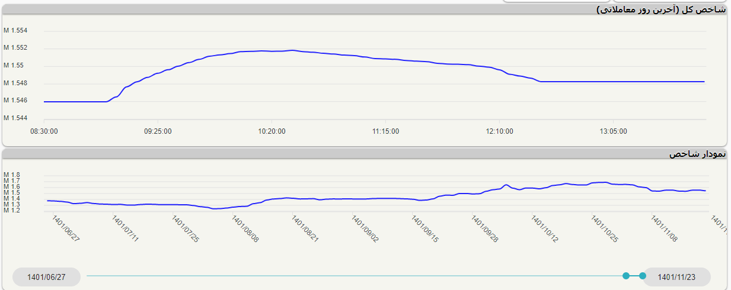Image resolution: width=731 pixels, height=290 pixels.
Task: Click the right handle of the date range slider
Action: coord(643,276)
